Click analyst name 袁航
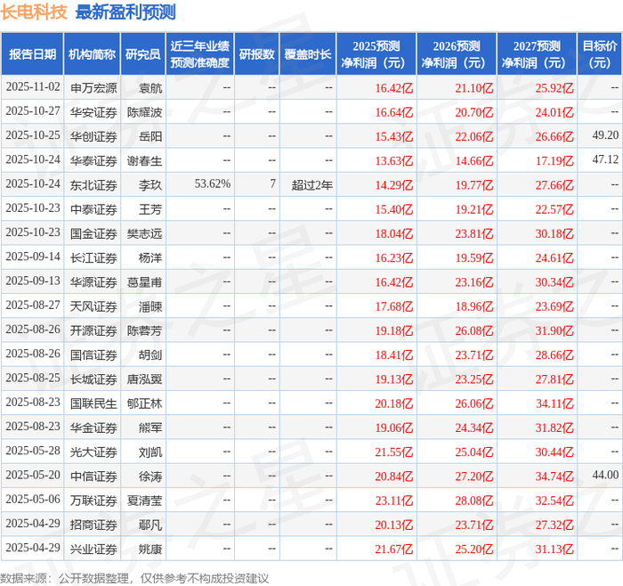 pyautogui.click(x=150, y=88)
